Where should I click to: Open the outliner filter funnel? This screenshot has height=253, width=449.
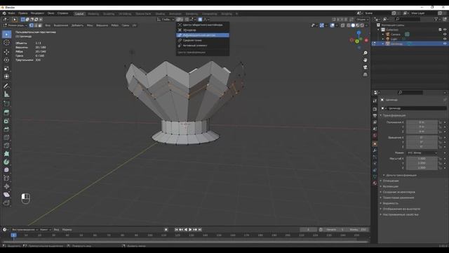point(436,19)
